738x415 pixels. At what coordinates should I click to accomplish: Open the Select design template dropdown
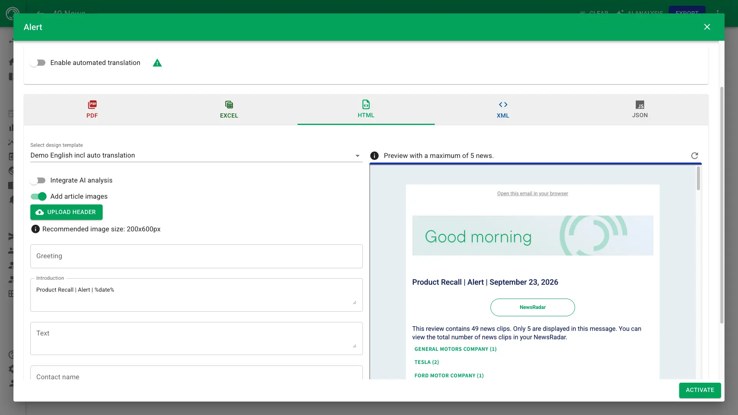196,155
